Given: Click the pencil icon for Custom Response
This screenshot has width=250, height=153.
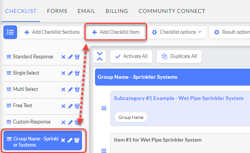Looking at the screenshot, I should 70,122.
